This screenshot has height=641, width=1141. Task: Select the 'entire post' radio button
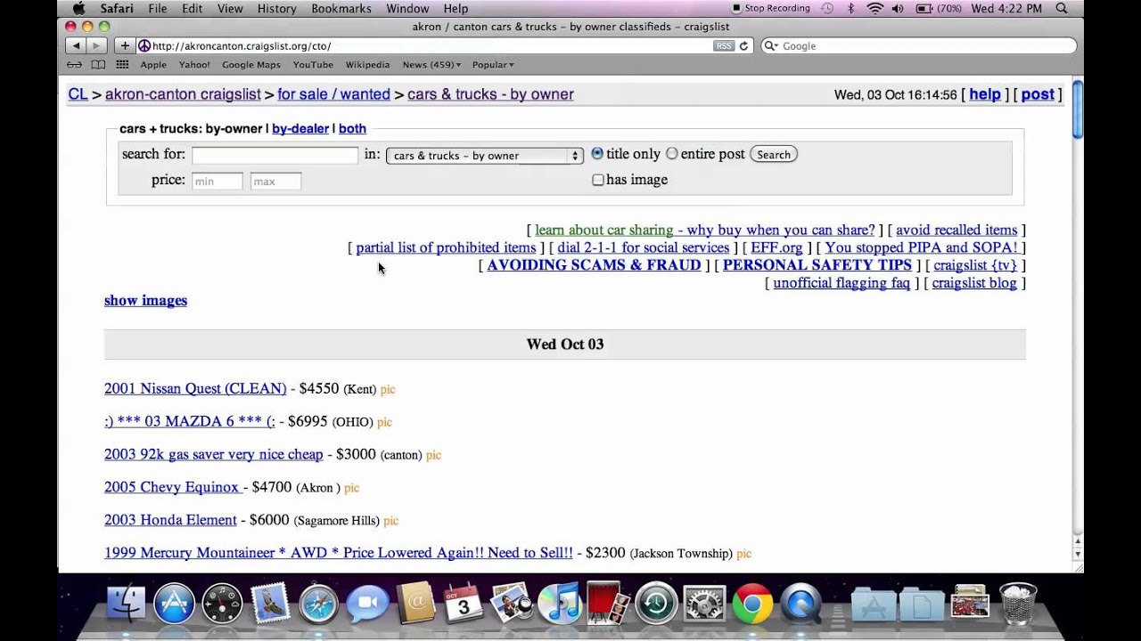(672, 154)
